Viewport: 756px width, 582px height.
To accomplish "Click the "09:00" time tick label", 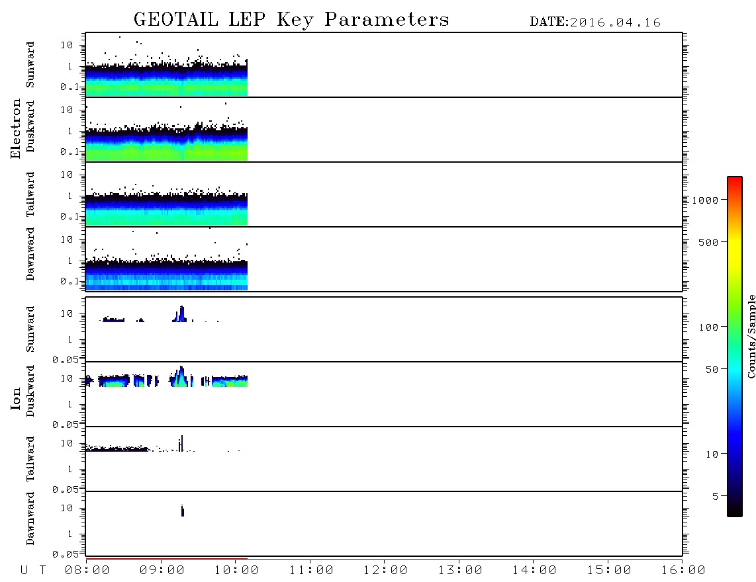I will (x=162, y=571).
